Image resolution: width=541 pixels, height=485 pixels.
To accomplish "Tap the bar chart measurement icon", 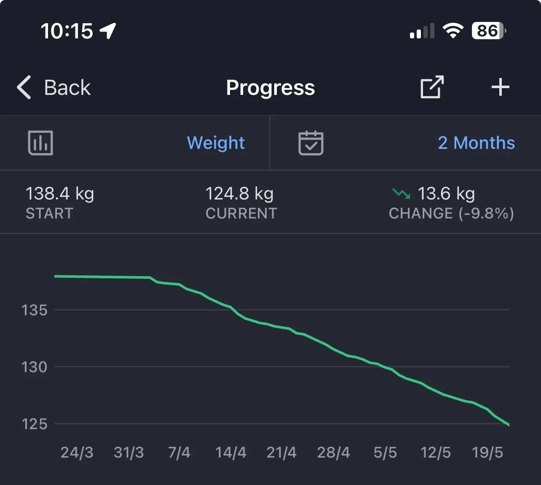I will (40, 143).
